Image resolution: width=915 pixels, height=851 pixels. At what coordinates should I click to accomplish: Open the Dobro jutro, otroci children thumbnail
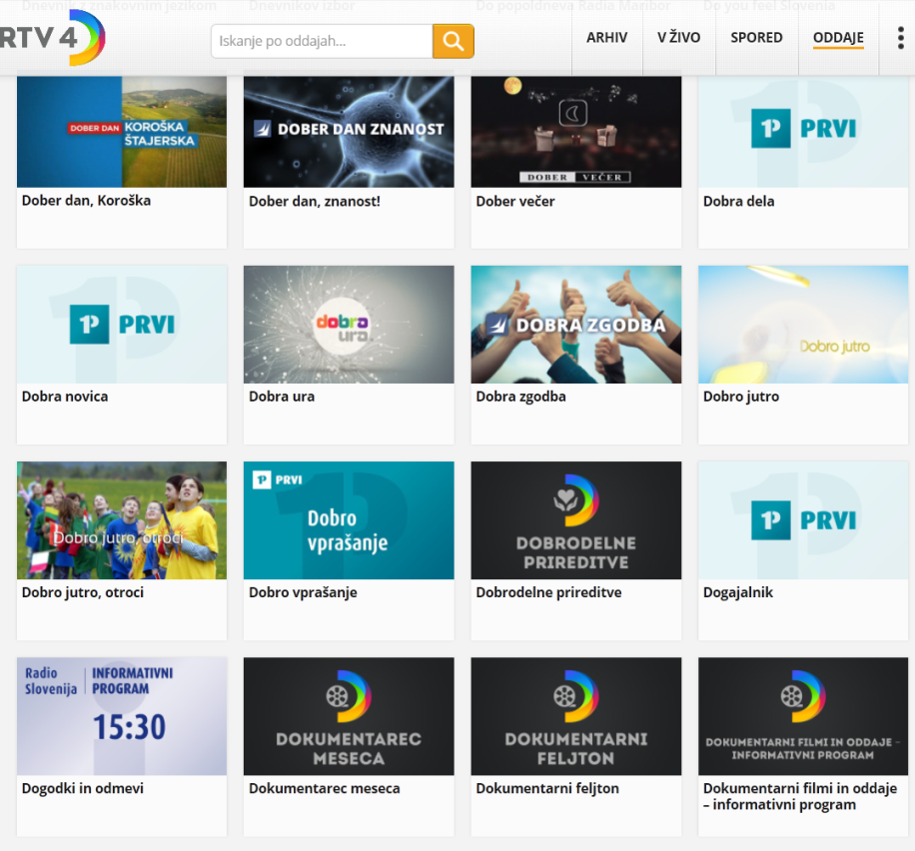pos(122,520)
